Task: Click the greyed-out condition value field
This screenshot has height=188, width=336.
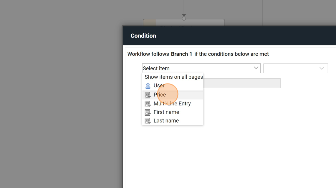Action: coord(242,83)
